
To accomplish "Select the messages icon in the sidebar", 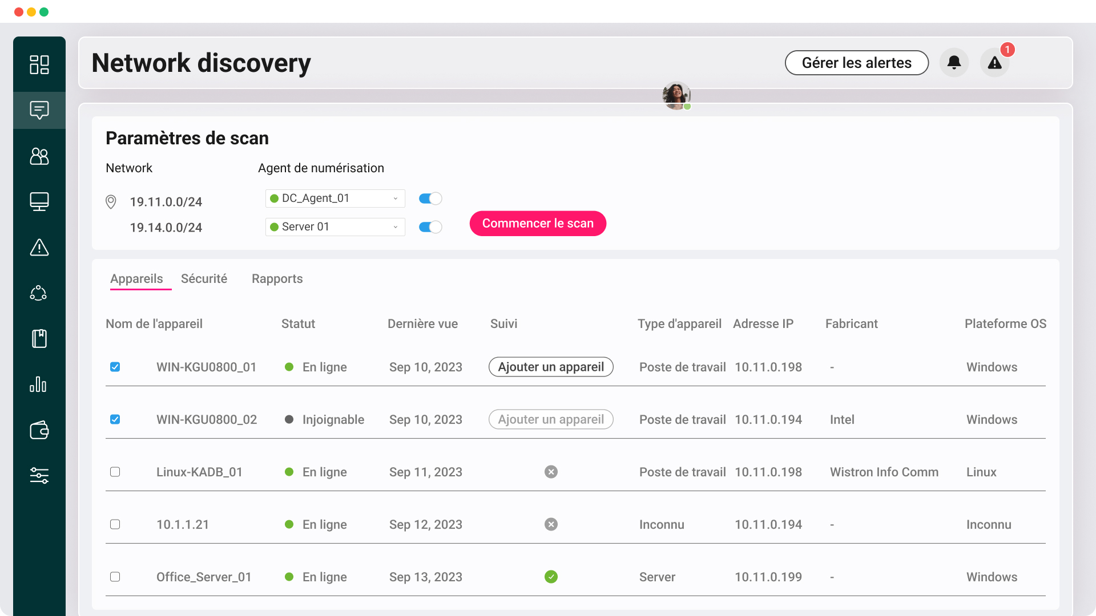I will [x=39, y=110].
